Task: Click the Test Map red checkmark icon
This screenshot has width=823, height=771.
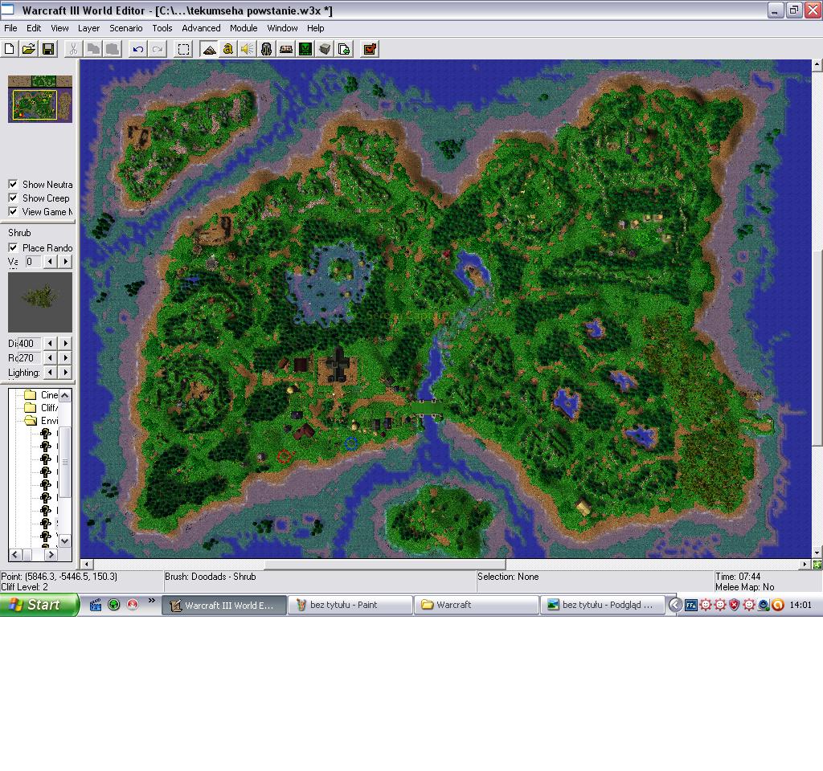Action: pos(370,49)
